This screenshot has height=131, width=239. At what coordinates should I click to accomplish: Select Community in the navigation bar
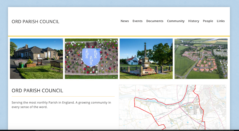[176, 21]
